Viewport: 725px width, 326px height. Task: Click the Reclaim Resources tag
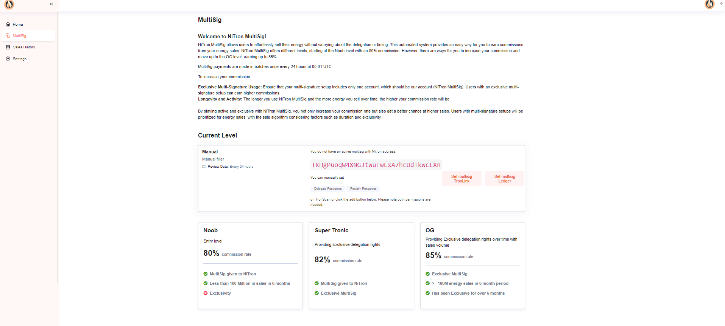363,189
